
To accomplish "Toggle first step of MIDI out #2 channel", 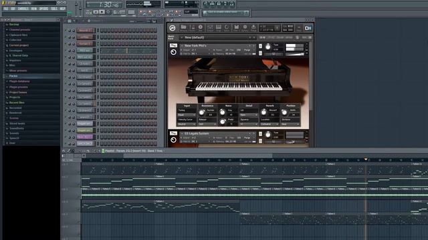I will (102, 57).
